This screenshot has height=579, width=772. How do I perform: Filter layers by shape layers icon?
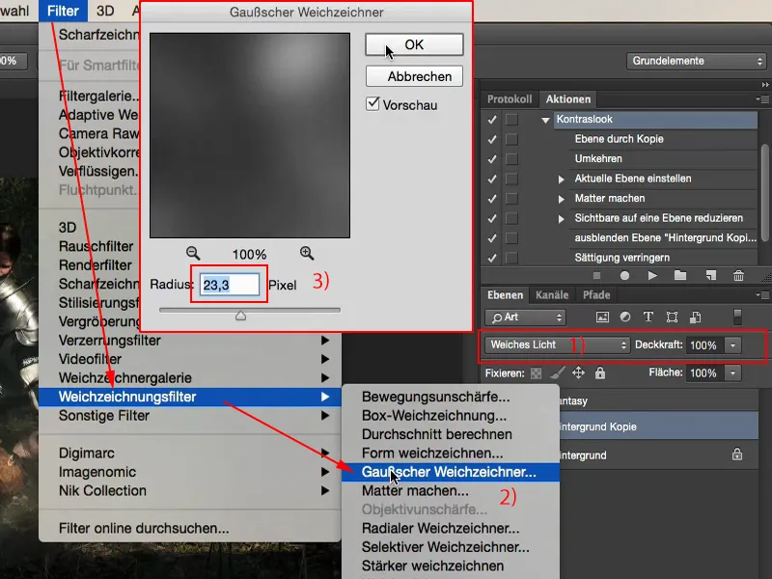point(672,317)
